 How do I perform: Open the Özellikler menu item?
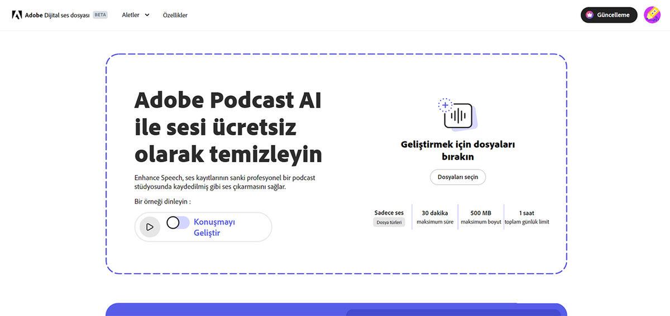175,15
